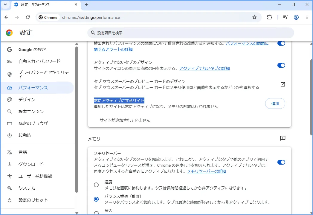Viewport: 313px width, 215px height.
Task: Open 検索エンジン settings section
Action: [x=37, y=112]
